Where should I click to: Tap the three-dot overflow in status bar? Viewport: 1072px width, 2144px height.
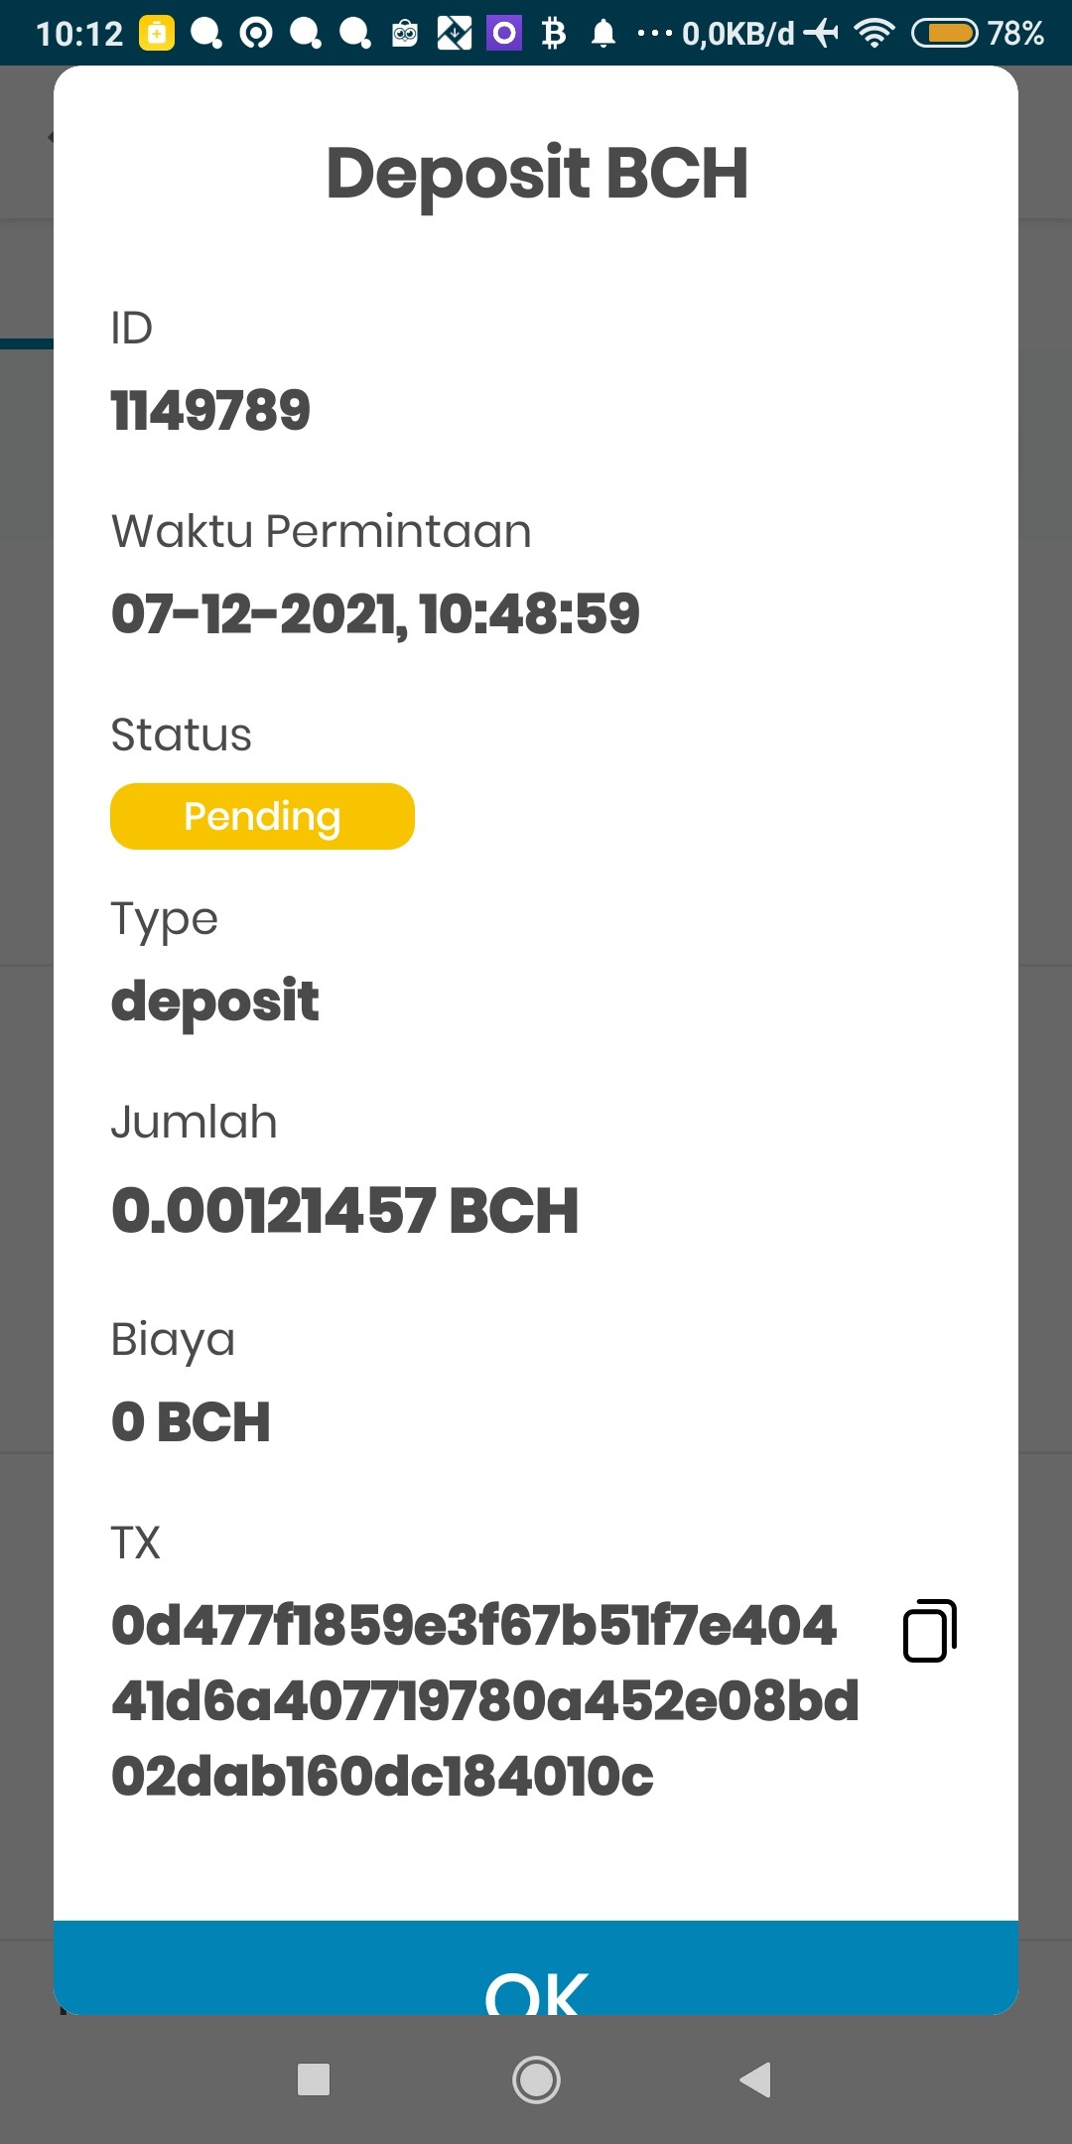[x=654, y=34]
